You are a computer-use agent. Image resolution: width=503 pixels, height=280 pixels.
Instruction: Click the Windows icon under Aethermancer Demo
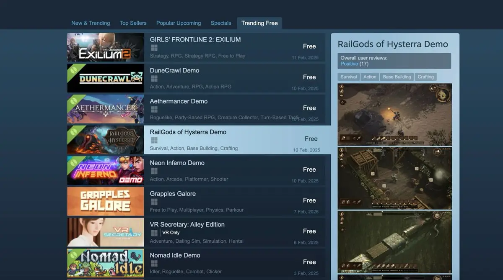pos(154,109)
